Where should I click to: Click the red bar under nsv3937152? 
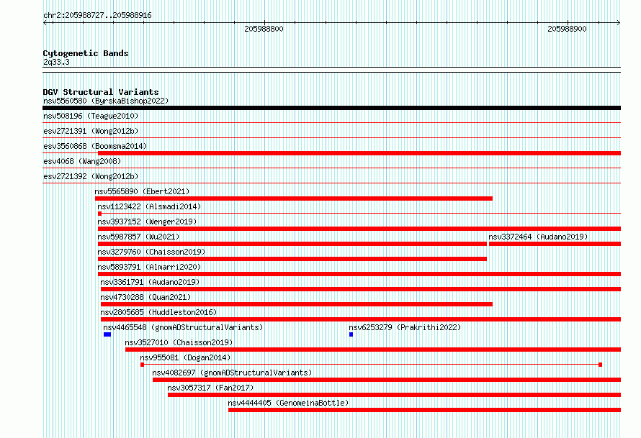pos(359,229)
